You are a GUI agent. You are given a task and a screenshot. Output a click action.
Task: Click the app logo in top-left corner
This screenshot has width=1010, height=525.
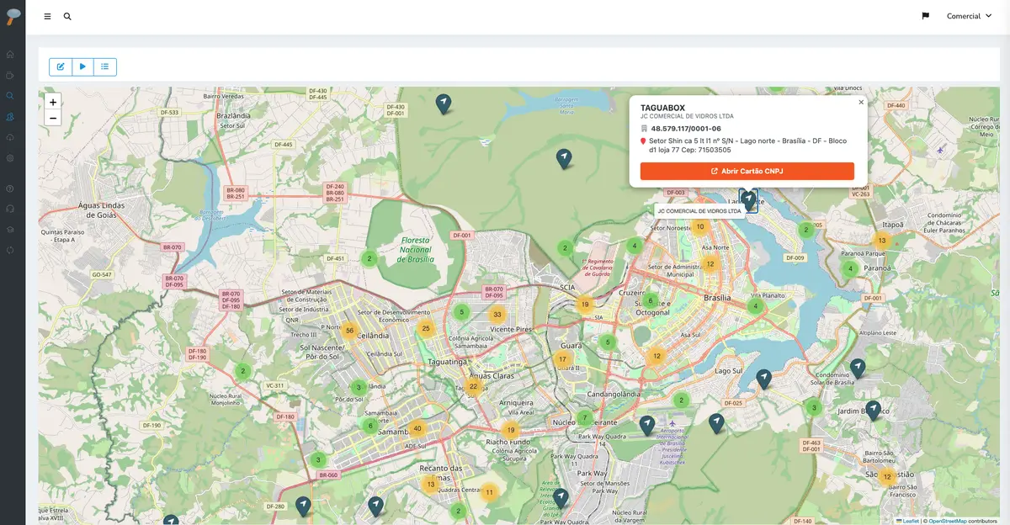[12, 18]
